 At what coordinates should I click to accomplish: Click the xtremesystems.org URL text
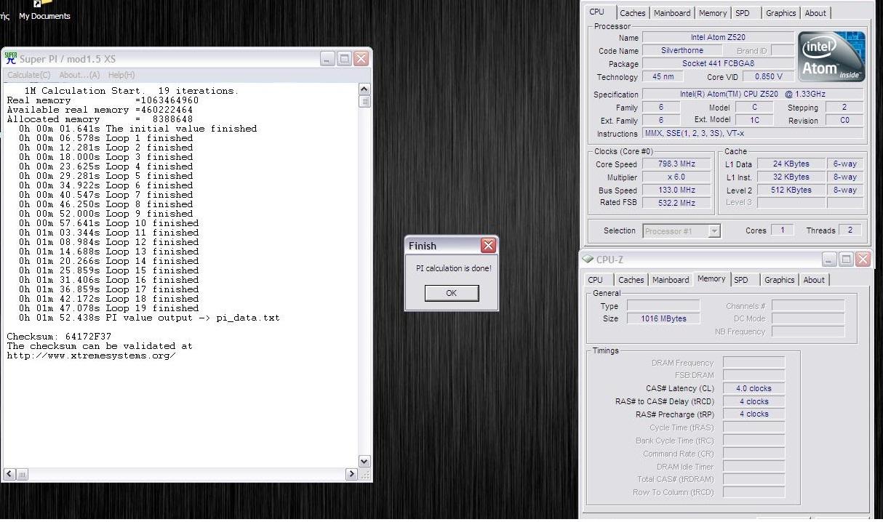click(x=91, y=356)
